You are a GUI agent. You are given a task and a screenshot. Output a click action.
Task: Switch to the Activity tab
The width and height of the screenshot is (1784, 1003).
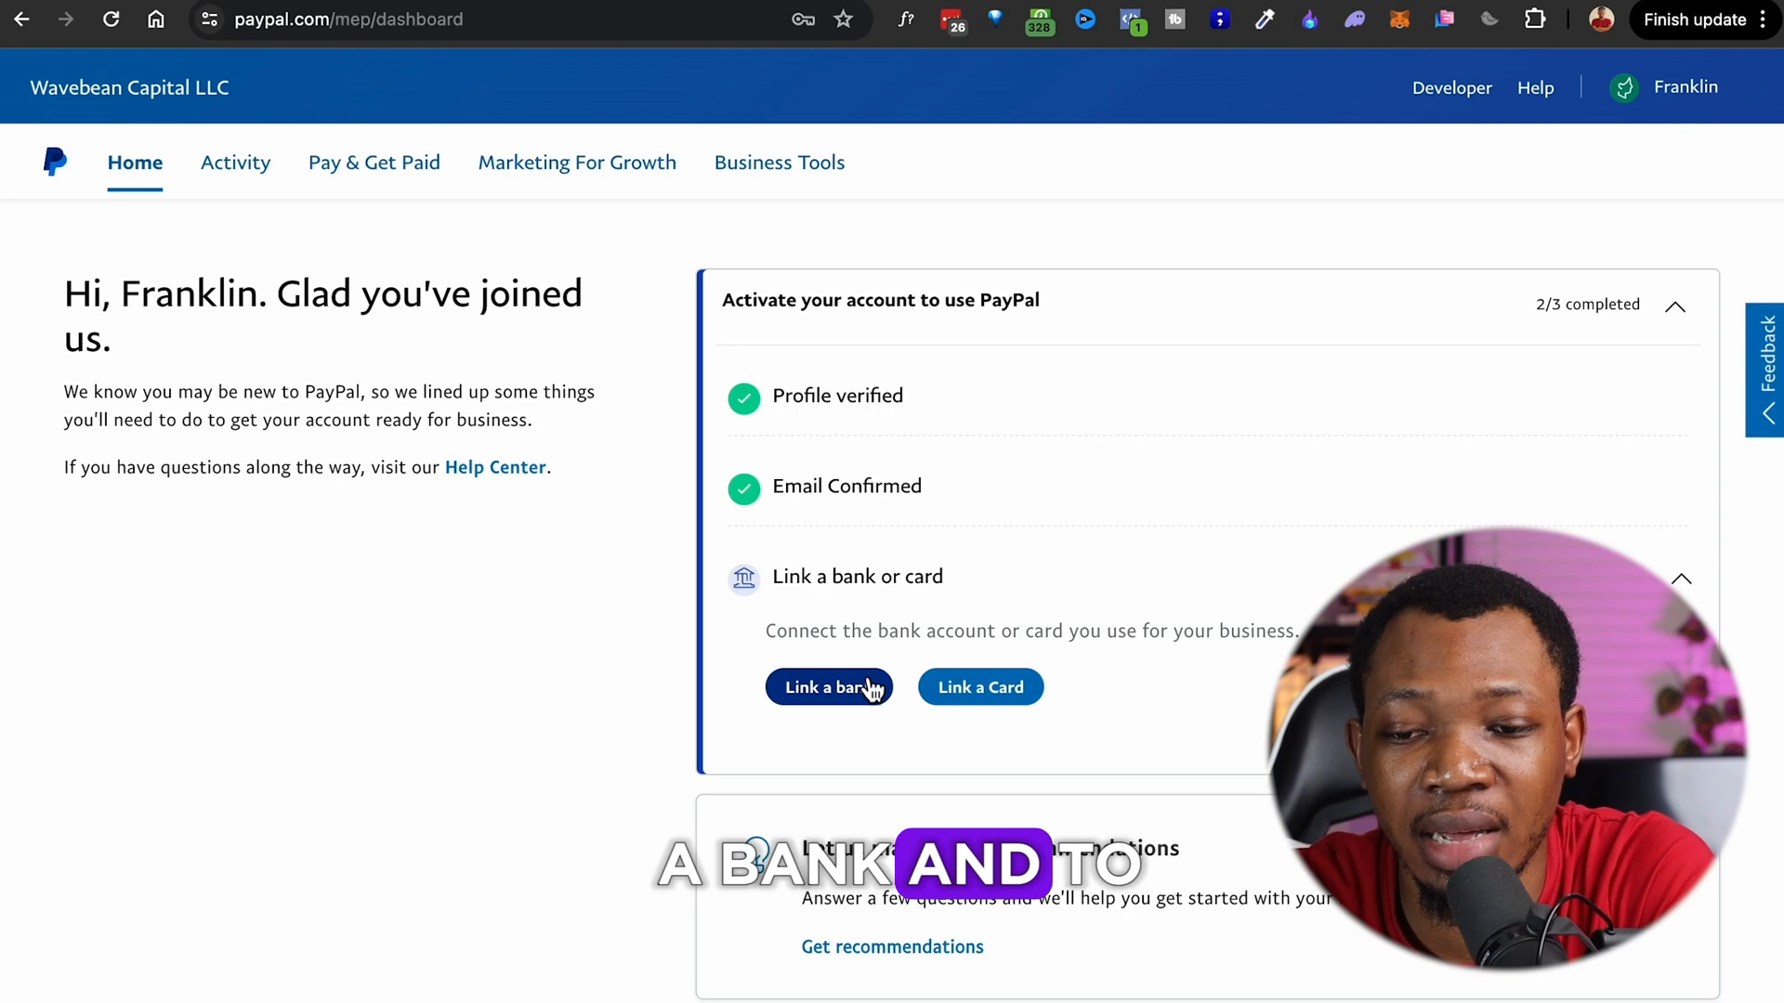[235, 163]
